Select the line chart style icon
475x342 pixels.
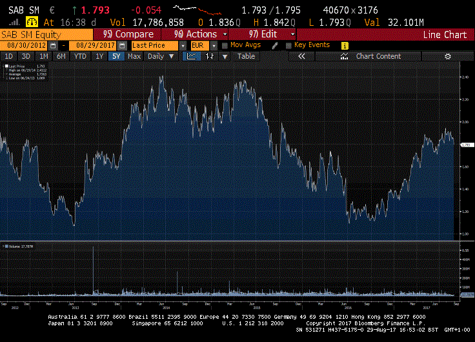(x=192, y=56)
